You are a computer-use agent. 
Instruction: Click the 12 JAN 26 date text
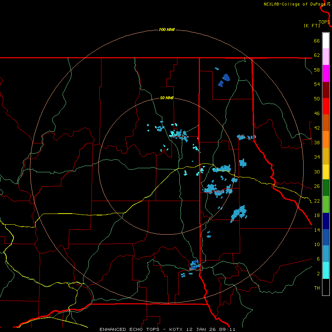202,329
